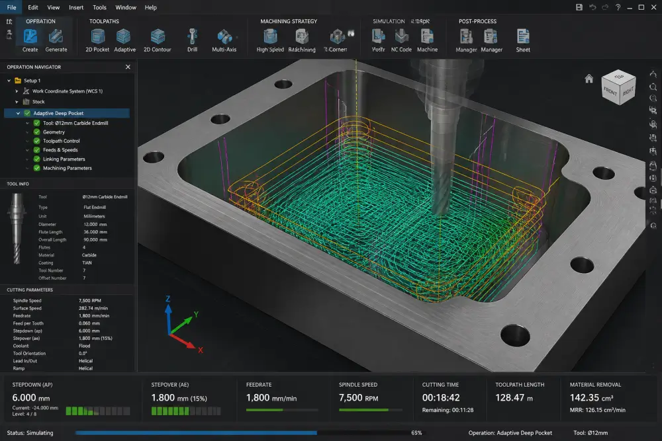Open the Insert menu
The width and height of the screenshot is (662, 441).
[x=76, y=7]
